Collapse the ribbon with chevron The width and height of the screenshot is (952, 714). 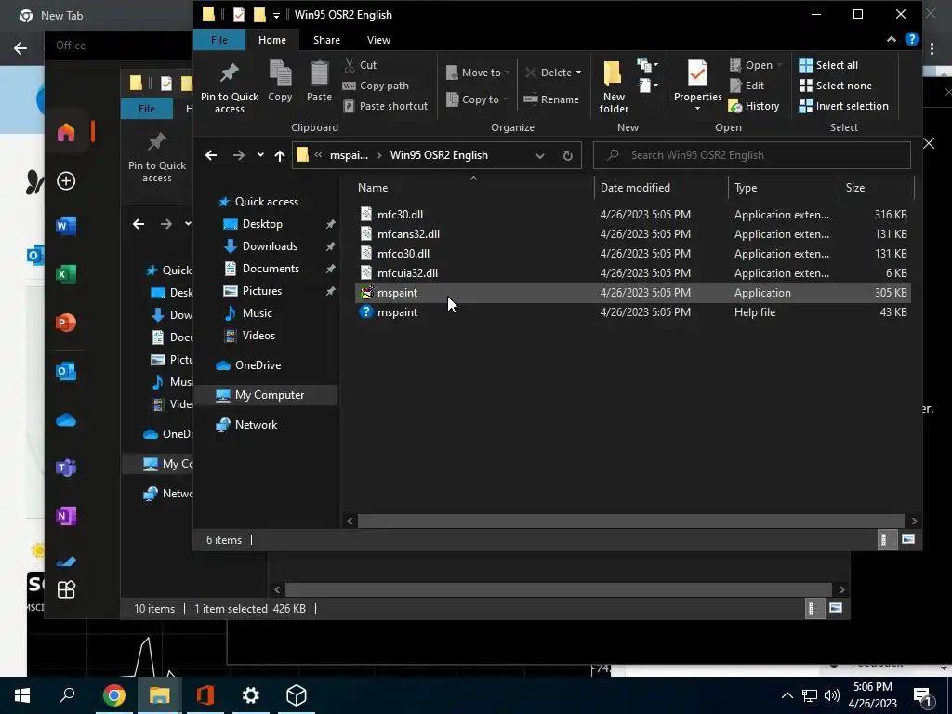[892, 39]
